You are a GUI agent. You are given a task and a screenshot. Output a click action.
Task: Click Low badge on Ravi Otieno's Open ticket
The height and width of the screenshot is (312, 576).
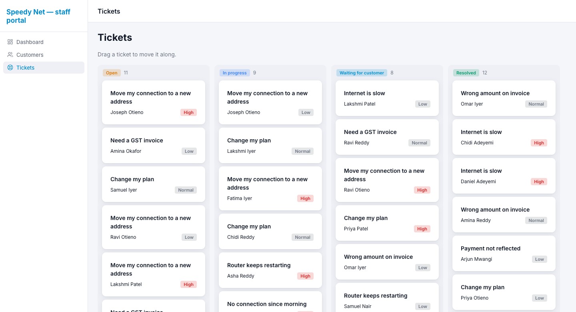pos(189,237)
